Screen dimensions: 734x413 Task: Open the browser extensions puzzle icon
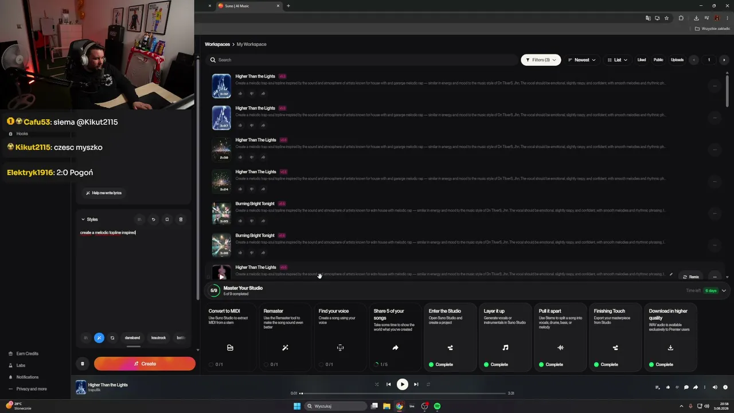point(681,18)
